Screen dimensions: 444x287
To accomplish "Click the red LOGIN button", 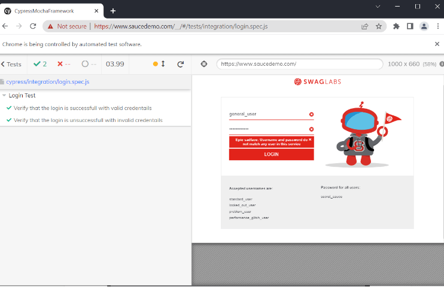I will 271,154.
